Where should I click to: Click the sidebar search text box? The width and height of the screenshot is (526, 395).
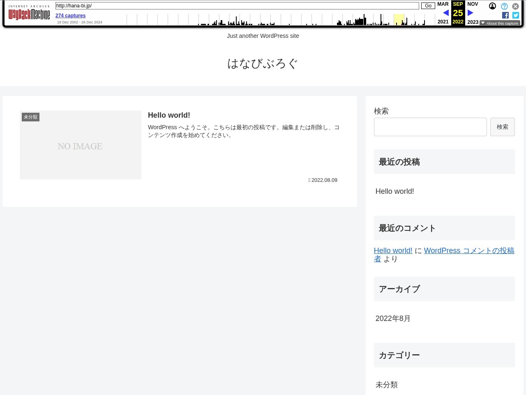(430, 127)
